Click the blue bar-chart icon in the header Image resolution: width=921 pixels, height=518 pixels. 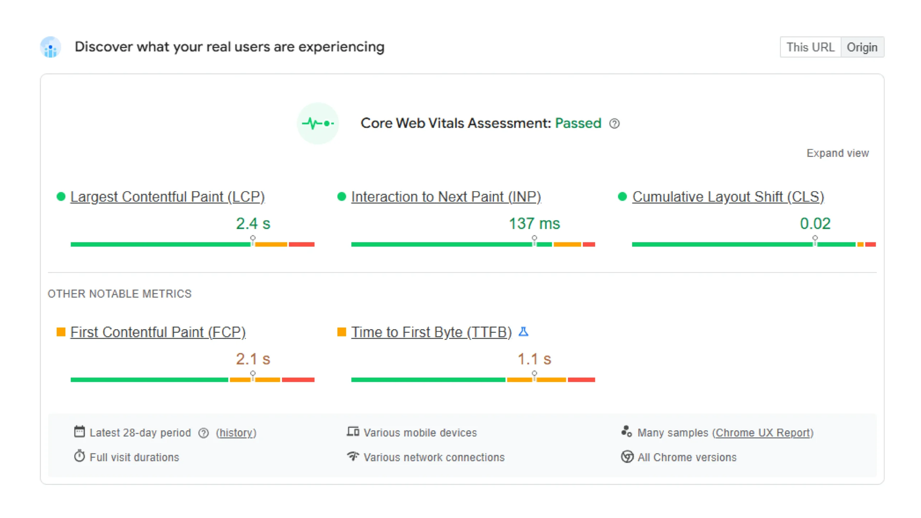(x=50, y=47)
